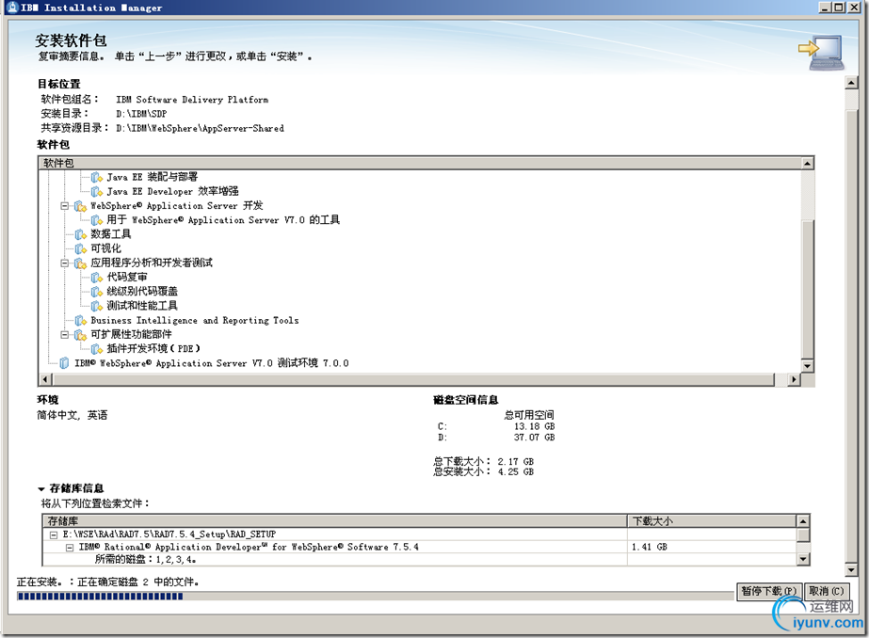Screen dimensions: 869x638
Task: Click the 可扩展性功能部件 group icon
Action: [80, 334]
